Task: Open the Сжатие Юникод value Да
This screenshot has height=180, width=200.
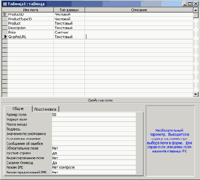Action: (94, 163)
